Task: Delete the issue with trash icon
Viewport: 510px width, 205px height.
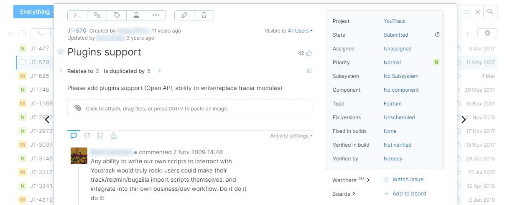Action: 204,15
